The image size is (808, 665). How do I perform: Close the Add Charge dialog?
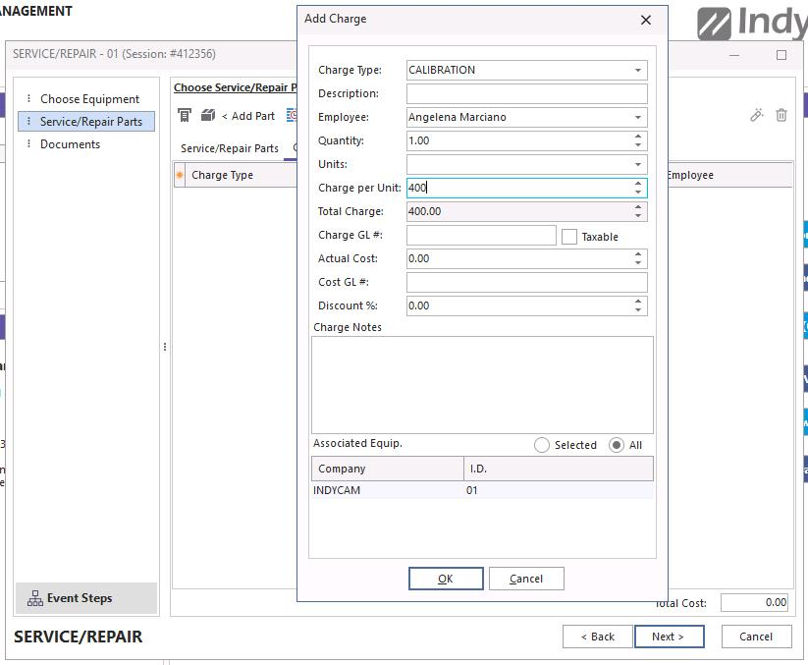point(645,20)
